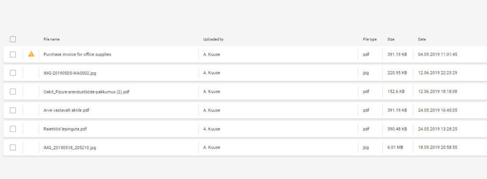This screenshot has height=179, width=487.
Task: Select the Arve vastavalt aktile.pdf checkbox
Action: (x=13, y=110)
